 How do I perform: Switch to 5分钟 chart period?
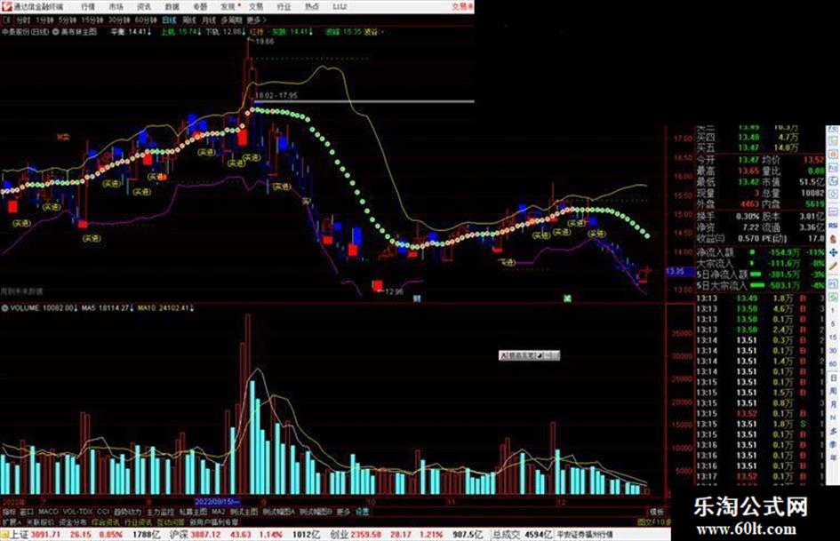click(68, 20)
